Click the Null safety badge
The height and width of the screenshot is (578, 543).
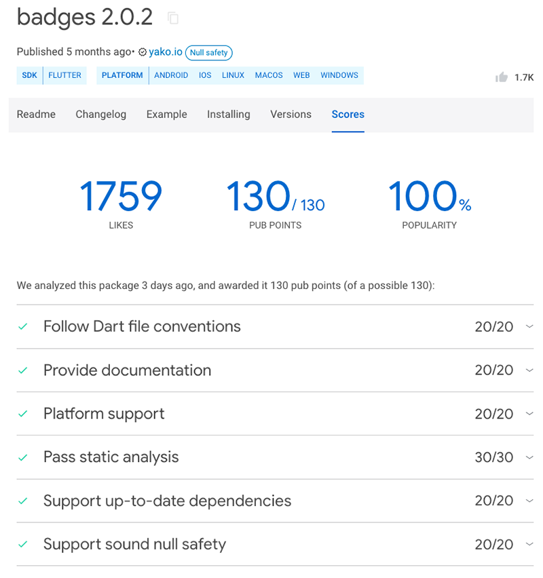tap(208, 52)
